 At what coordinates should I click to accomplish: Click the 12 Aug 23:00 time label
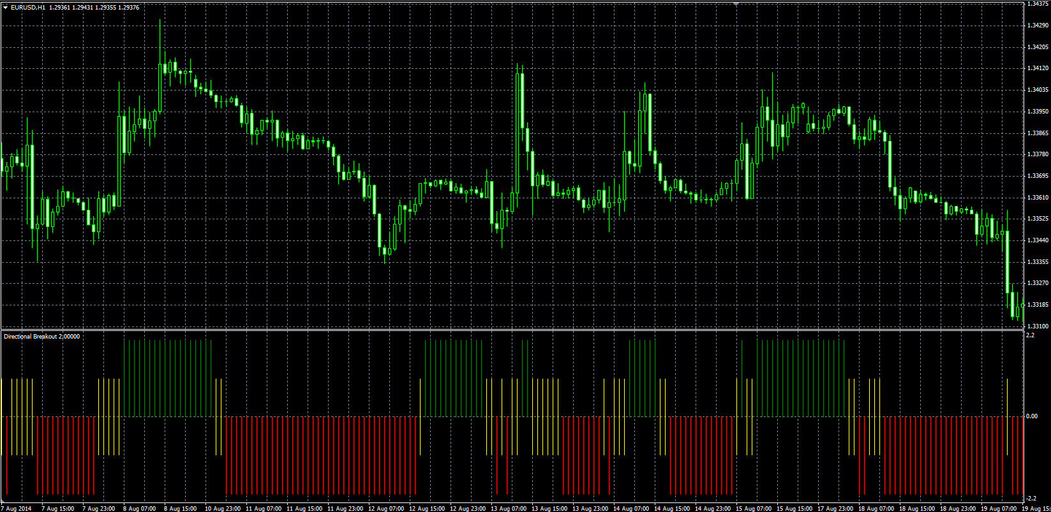[x=468, y=509]
